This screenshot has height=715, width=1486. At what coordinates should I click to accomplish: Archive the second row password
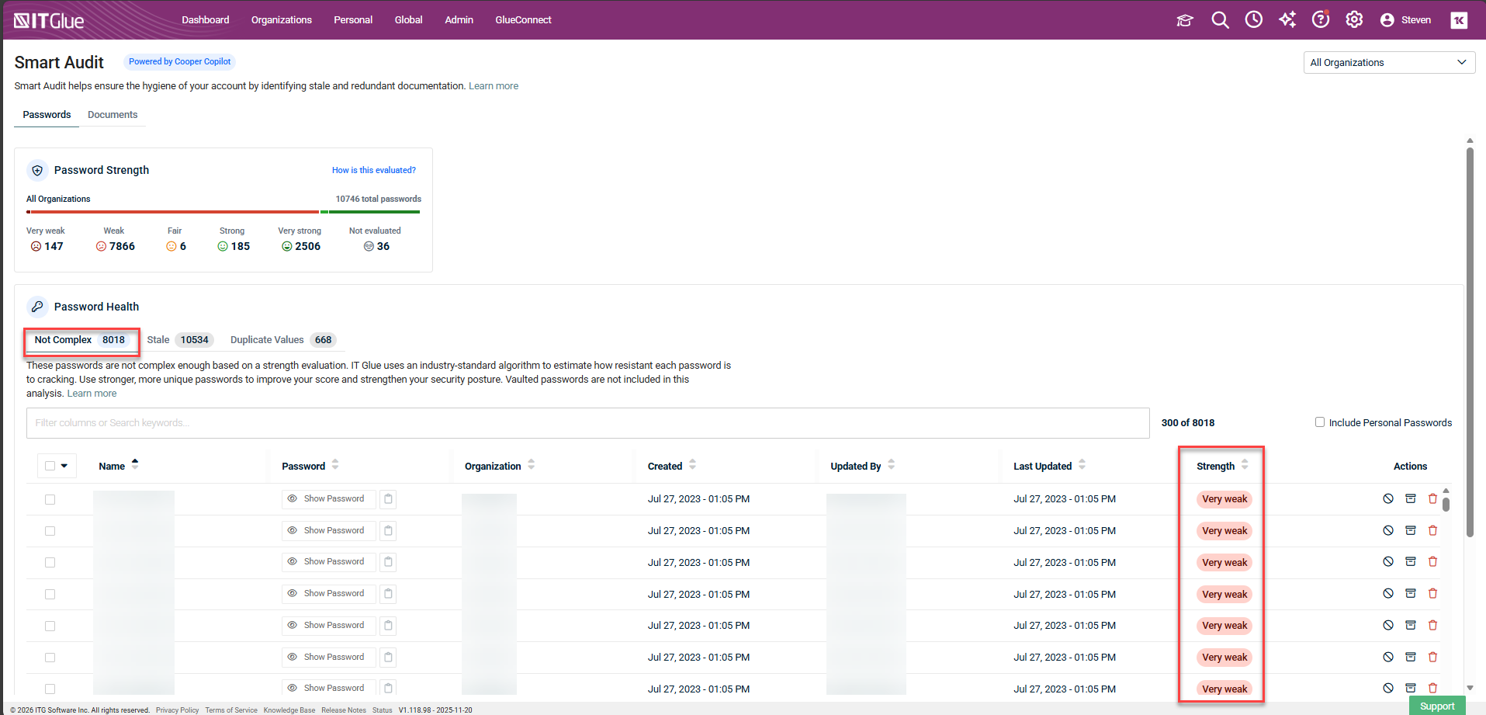(1411, 530)
